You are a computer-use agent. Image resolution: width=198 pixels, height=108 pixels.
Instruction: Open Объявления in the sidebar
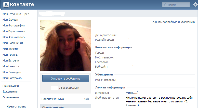coord(11,97)
